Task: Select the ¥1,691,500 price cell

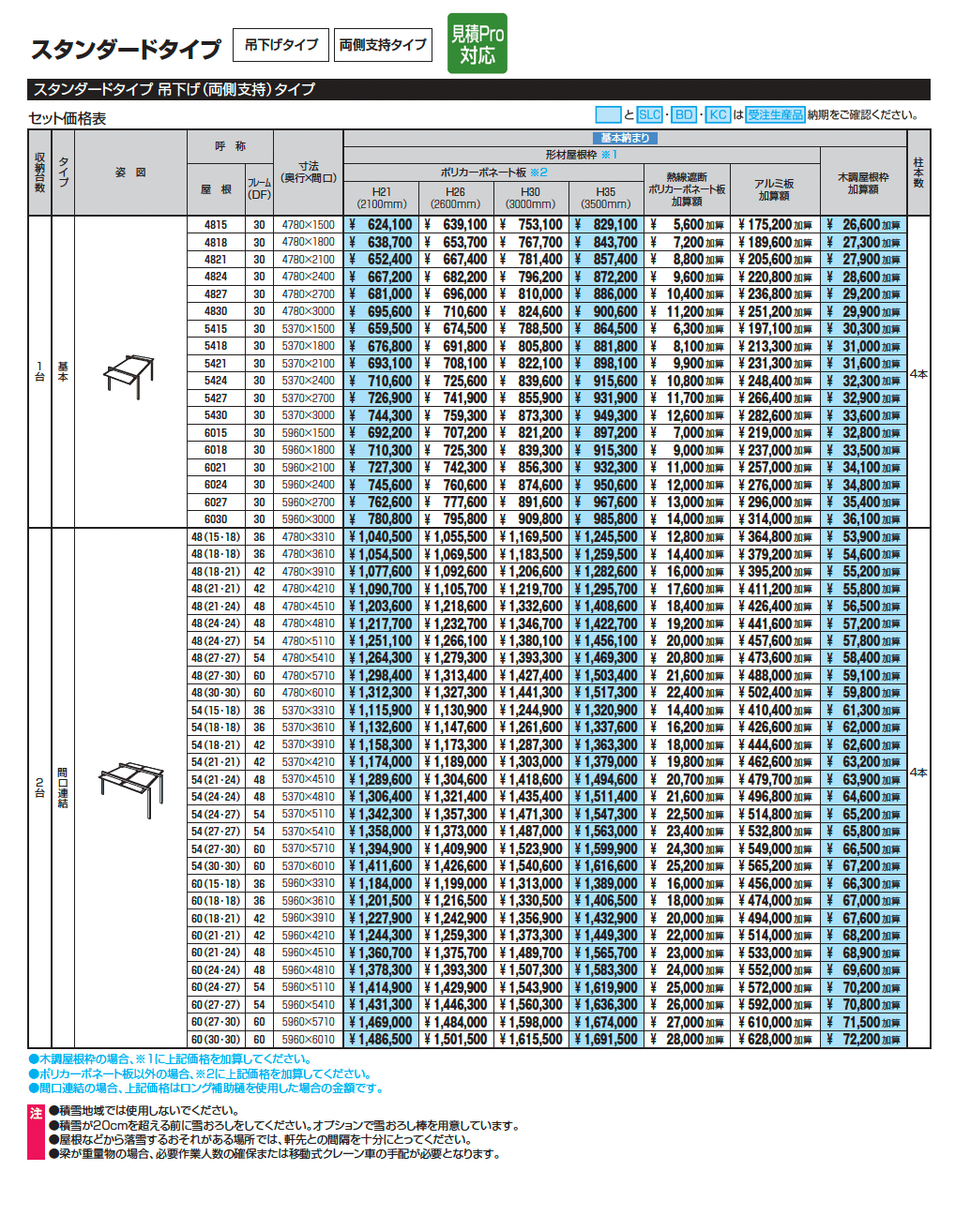Action: click(606, 1039)
